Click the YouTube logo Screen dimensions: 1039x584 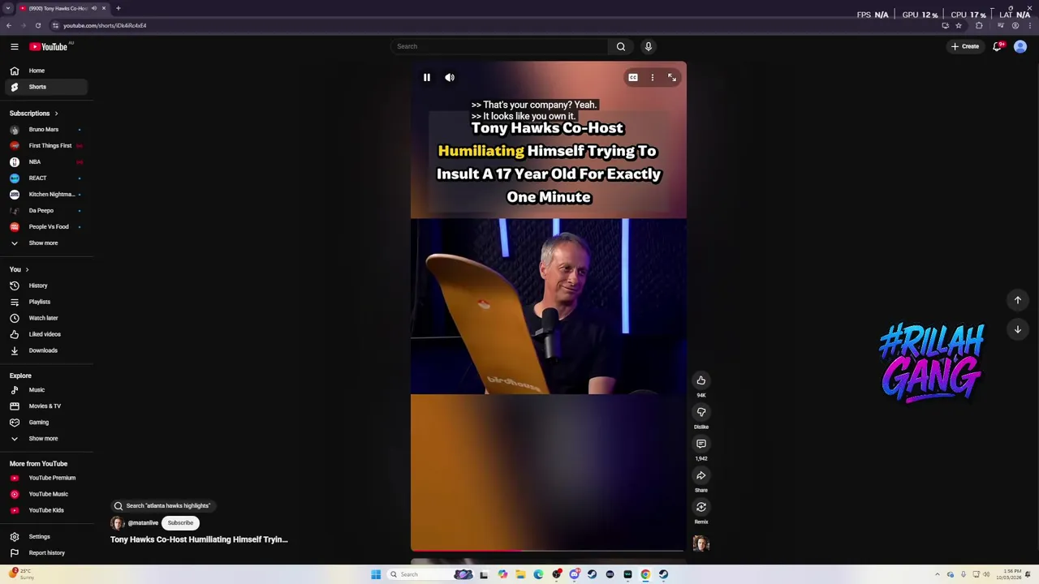(x=49, y=47)
